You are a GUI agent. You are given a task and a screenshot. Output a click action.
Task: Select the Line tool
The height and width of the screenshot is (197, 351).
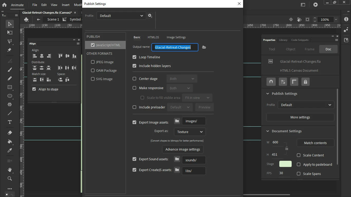tap(10, 113)
